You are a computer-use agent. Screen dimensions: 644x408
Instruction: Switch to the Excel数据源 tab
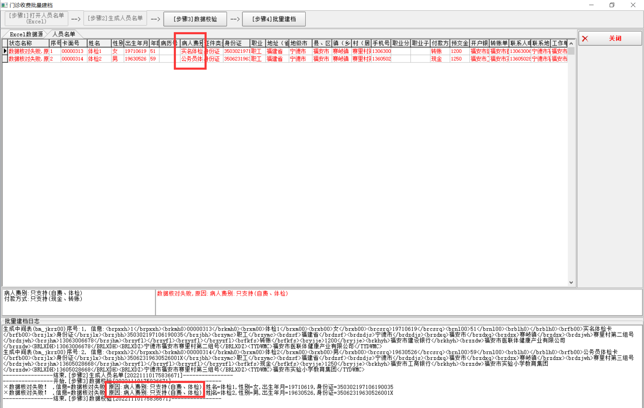(x=26, y=34)
